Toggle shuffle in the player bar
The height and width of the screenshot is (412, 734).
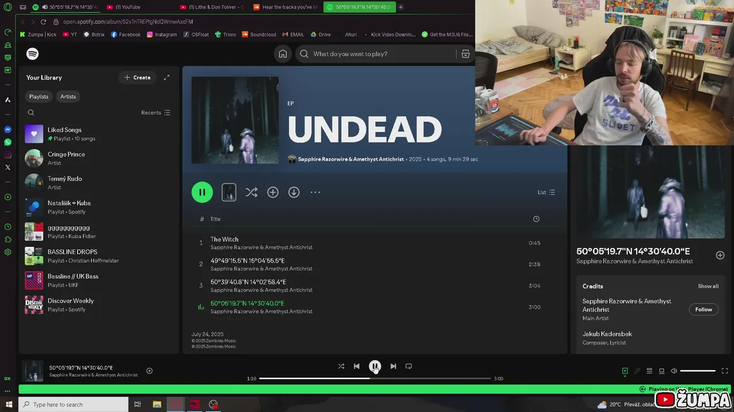tap(341, 366)
